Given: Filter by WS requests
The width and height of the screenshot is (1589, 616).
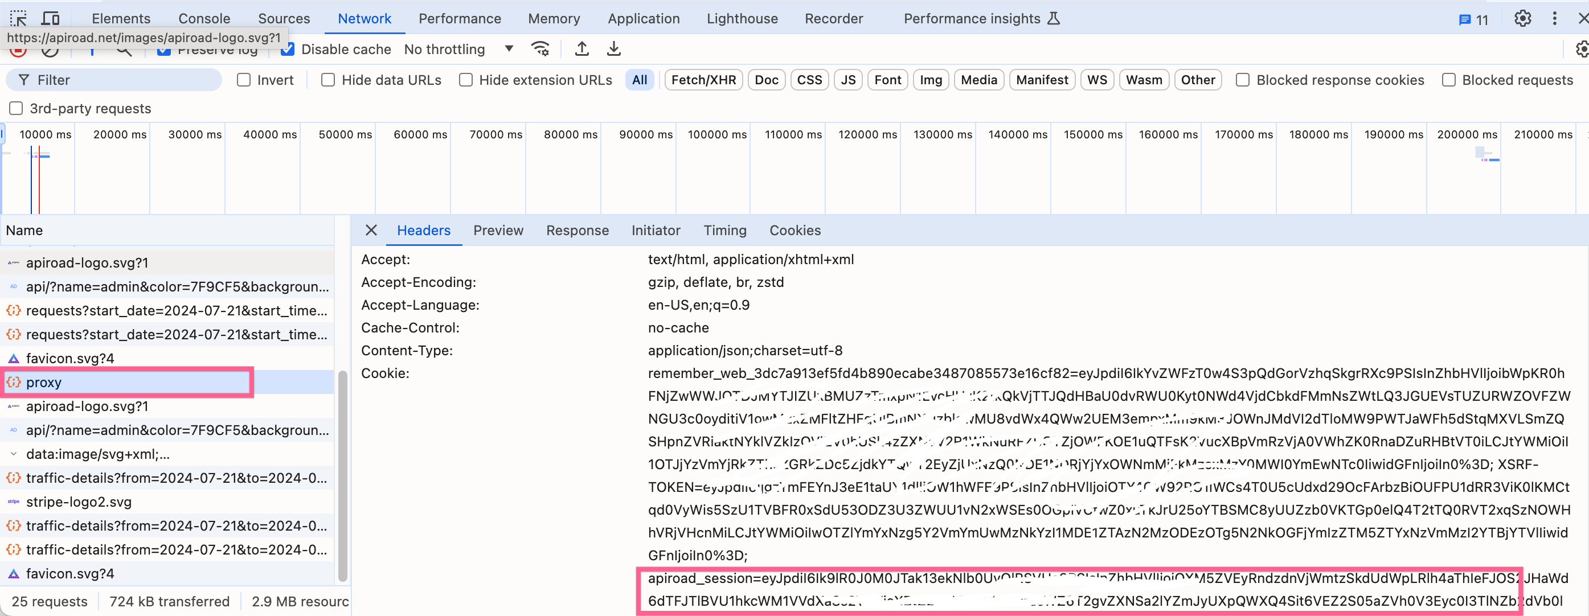Looking at the screenshot, I should (x=1097, y=80).
